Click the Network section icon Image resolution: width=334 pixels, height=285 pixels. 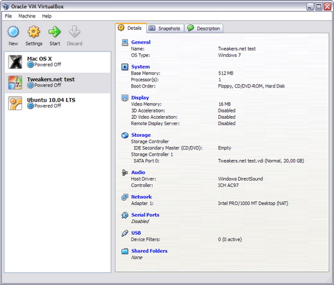point(125,197)
